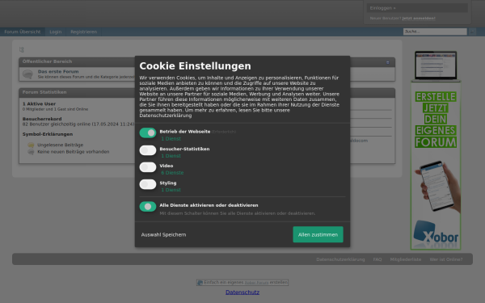Enable the Styling cookie switch
485x303 pixels.
point(148,184)
